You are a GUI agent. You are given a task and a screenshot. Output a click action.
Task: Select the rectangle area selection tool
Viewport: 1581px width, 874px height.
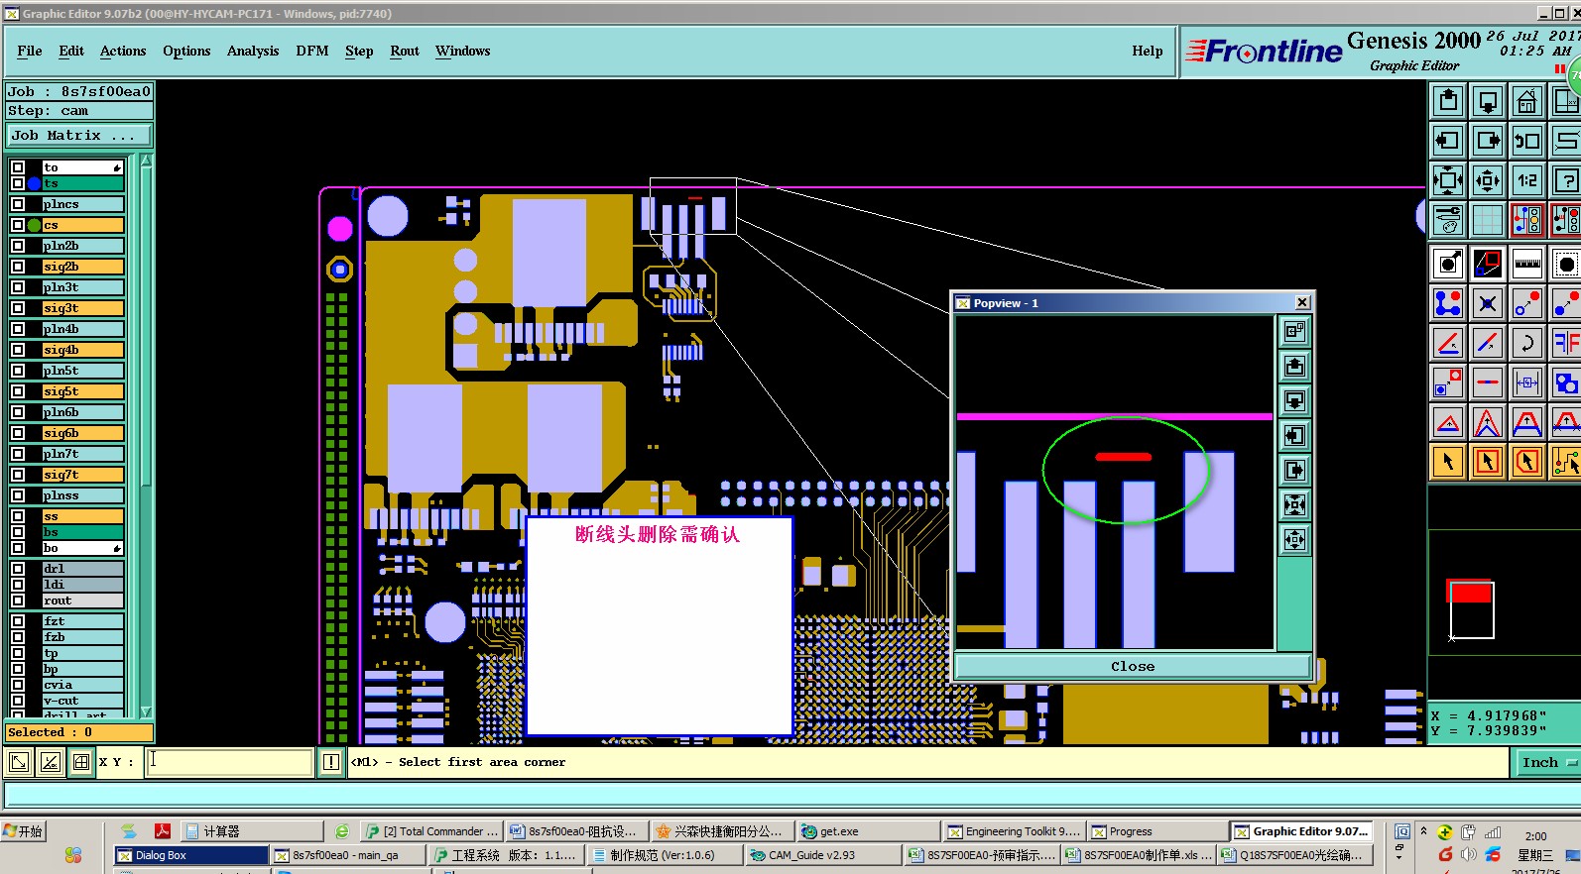click(x=1488, y=462)
